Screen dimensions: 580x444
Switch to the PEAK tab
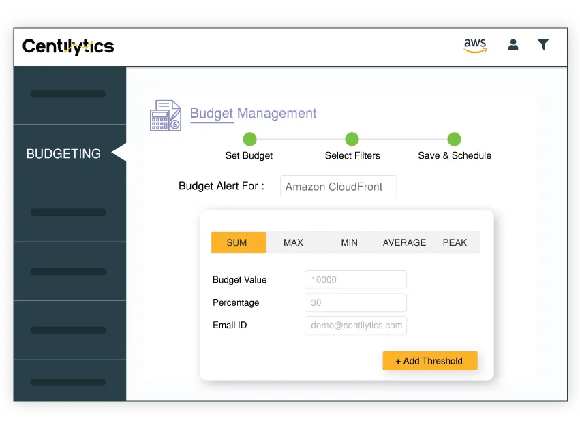455,242
